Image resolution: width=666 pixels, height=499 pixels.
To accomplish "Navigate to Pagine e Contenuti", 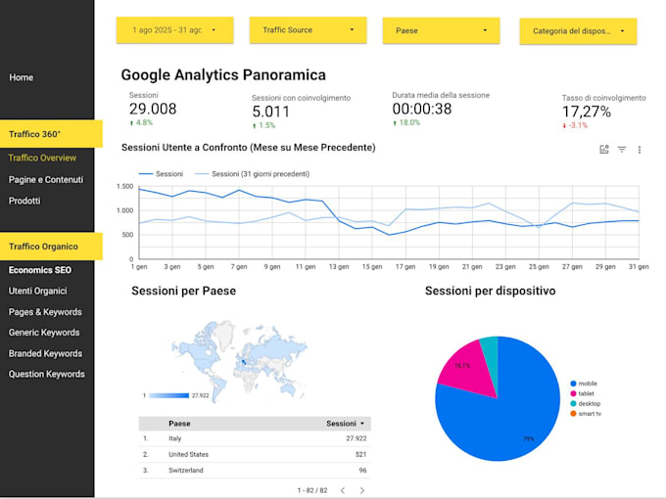I will click(46, 180).
